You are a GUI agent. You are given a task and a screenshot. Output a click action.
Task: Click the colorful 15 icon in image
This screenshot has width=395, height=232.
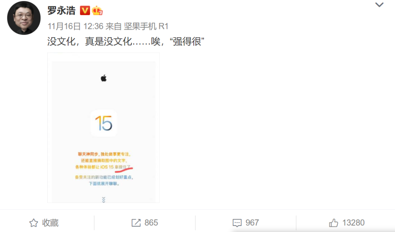coord(104,123)
